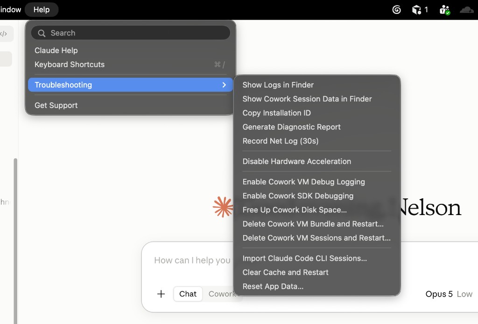Open Import Claude Code CLI Sessions
The width and height of the screenshot is (478, 324).
[x=317, y=258]
